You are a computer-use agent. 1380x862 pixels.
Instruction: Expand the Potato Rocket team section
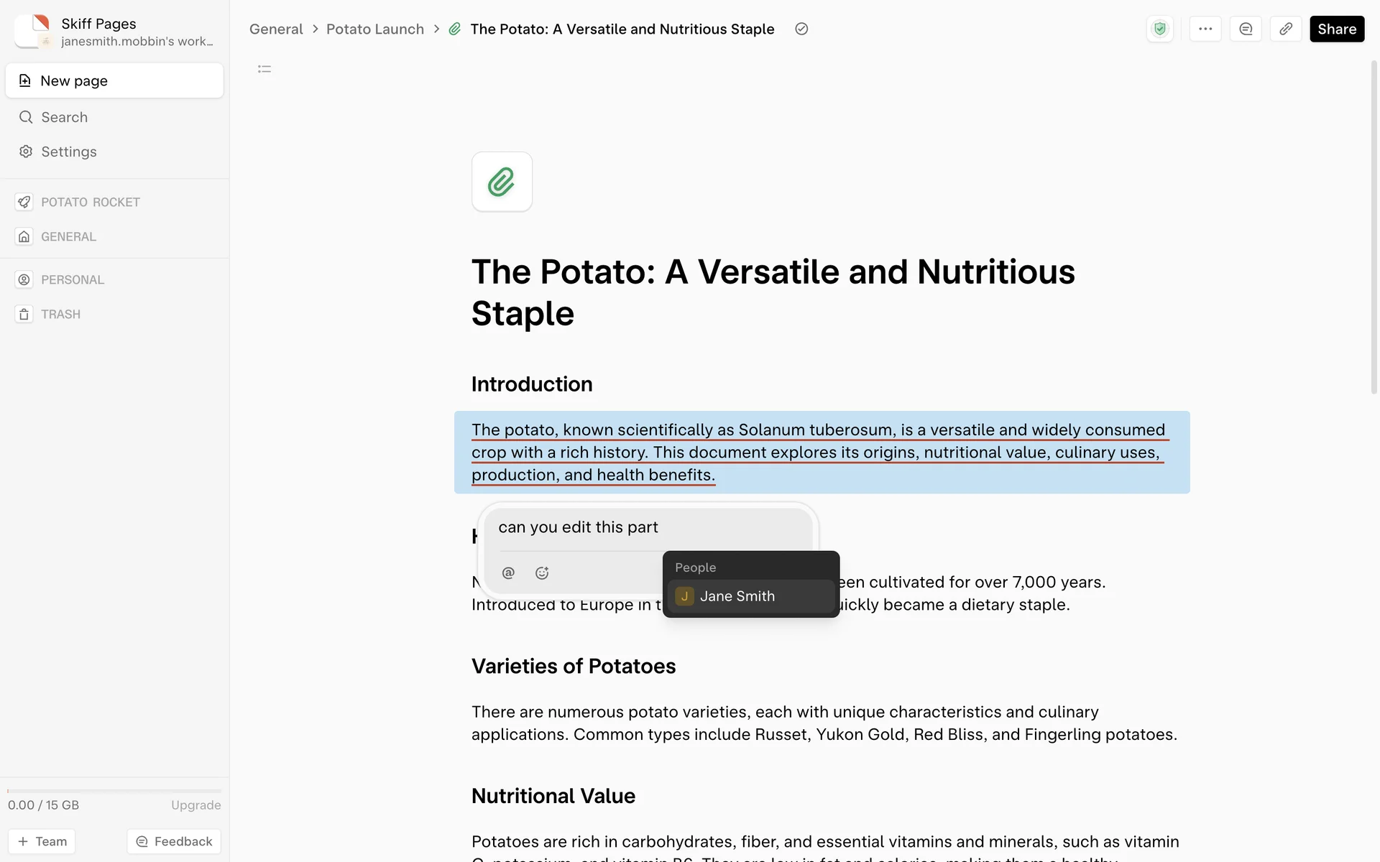pos(90,202)
